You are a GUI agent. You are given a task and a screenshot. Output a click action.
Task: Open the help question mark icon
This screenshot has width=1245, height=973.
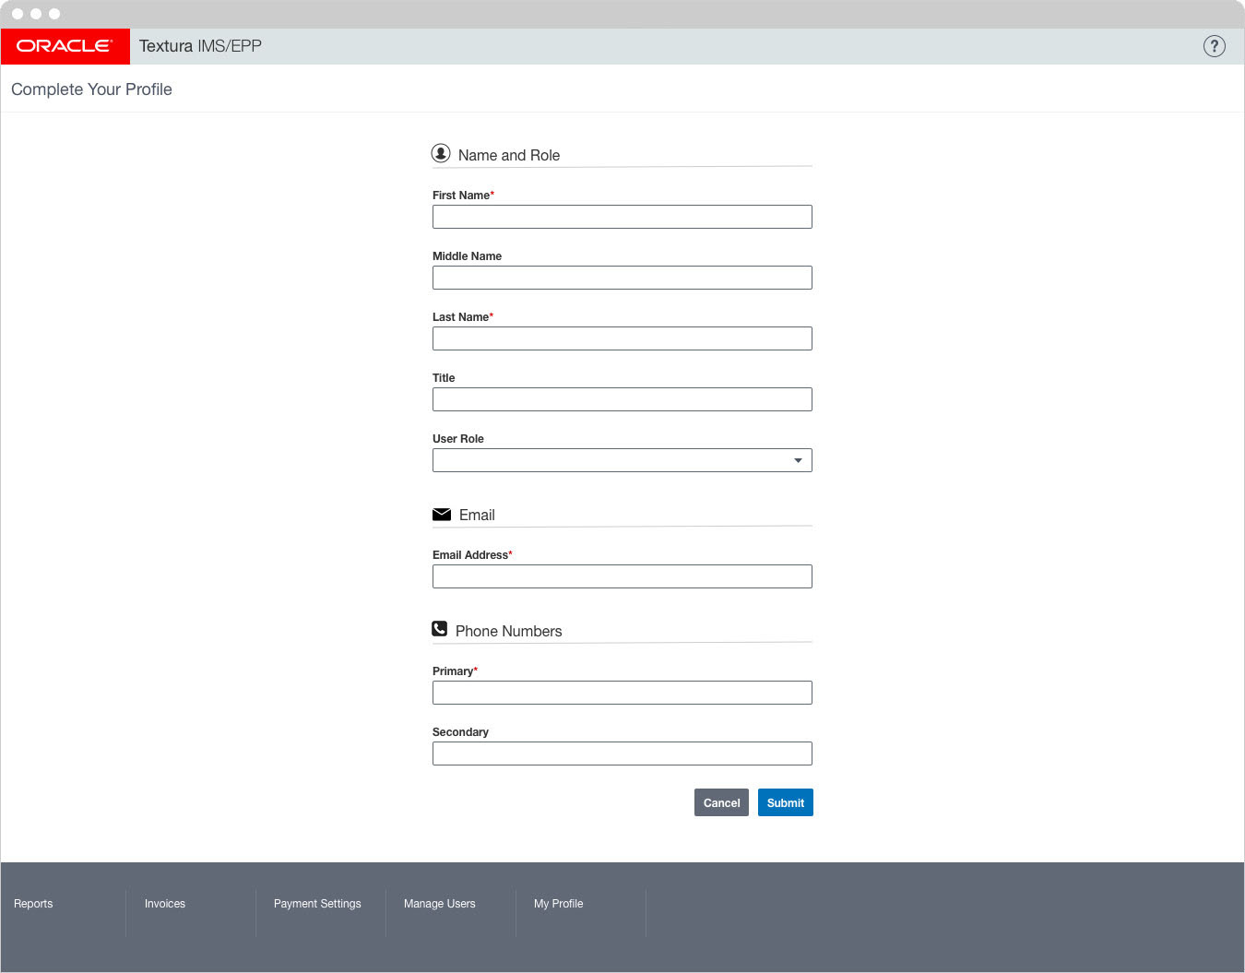pos(1215,46)
